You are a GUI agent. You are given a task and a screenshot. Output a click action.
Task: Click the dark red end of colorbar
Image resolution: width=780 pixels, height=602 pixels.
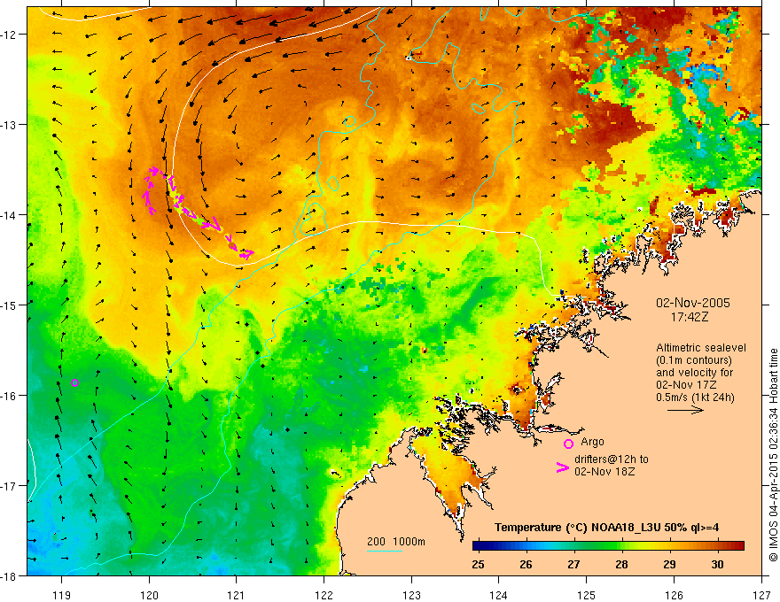pos(738,546)
